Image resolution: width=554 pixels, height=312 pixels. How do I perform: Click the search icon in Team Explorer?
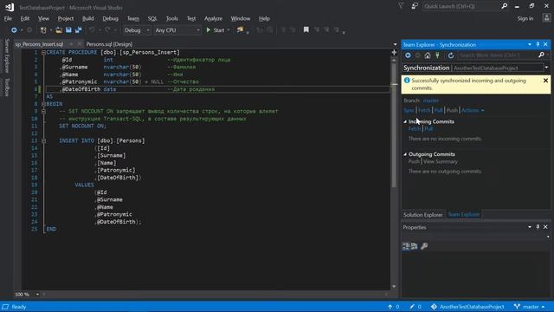[541, 55]
